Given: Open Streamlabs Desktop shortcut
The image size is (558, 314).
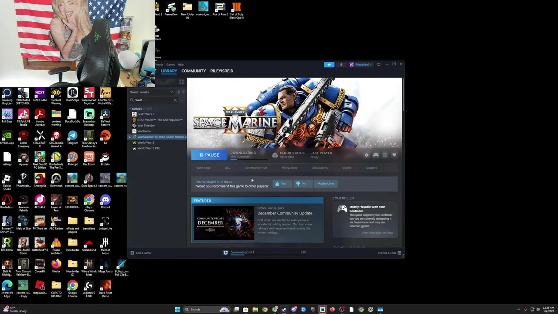Looking at the screenshot, I should tap(89, 118).
